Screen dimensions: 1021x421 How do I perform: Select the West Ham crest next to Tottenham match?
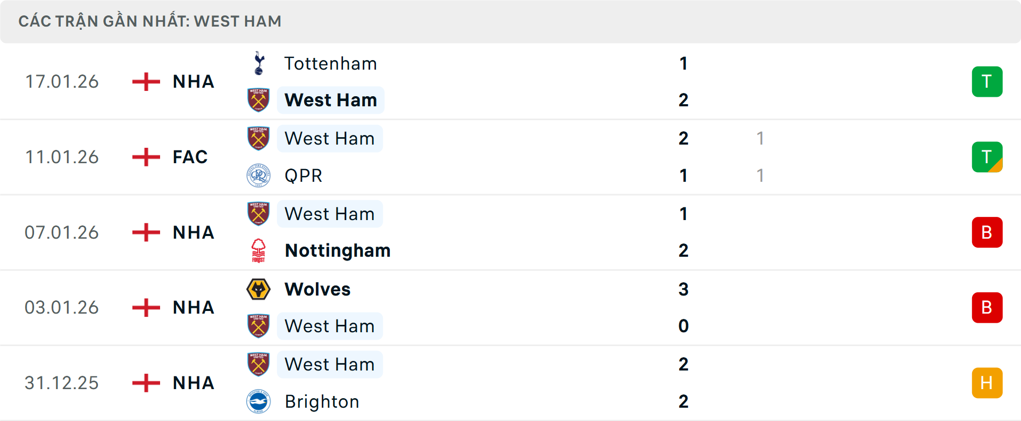(x=259, y=100)
